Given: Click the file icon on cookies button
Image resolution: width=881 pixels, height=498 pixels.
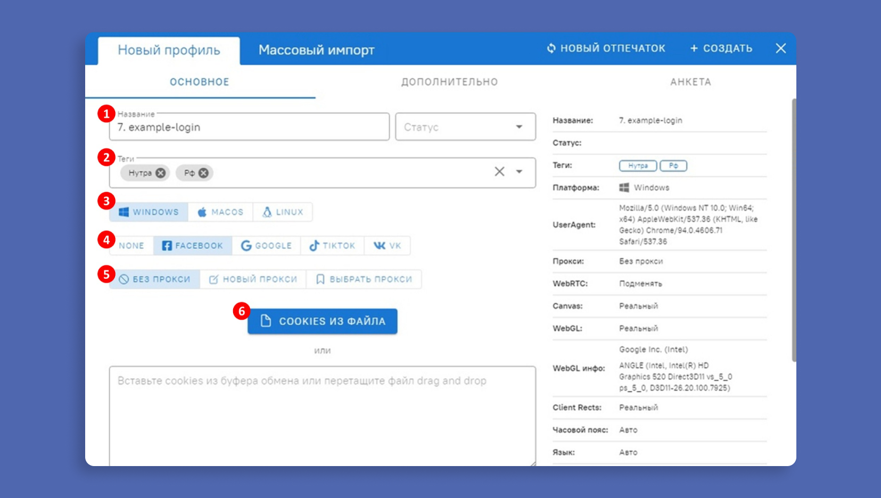Looking at the screenshot, I should click(266, 321).
